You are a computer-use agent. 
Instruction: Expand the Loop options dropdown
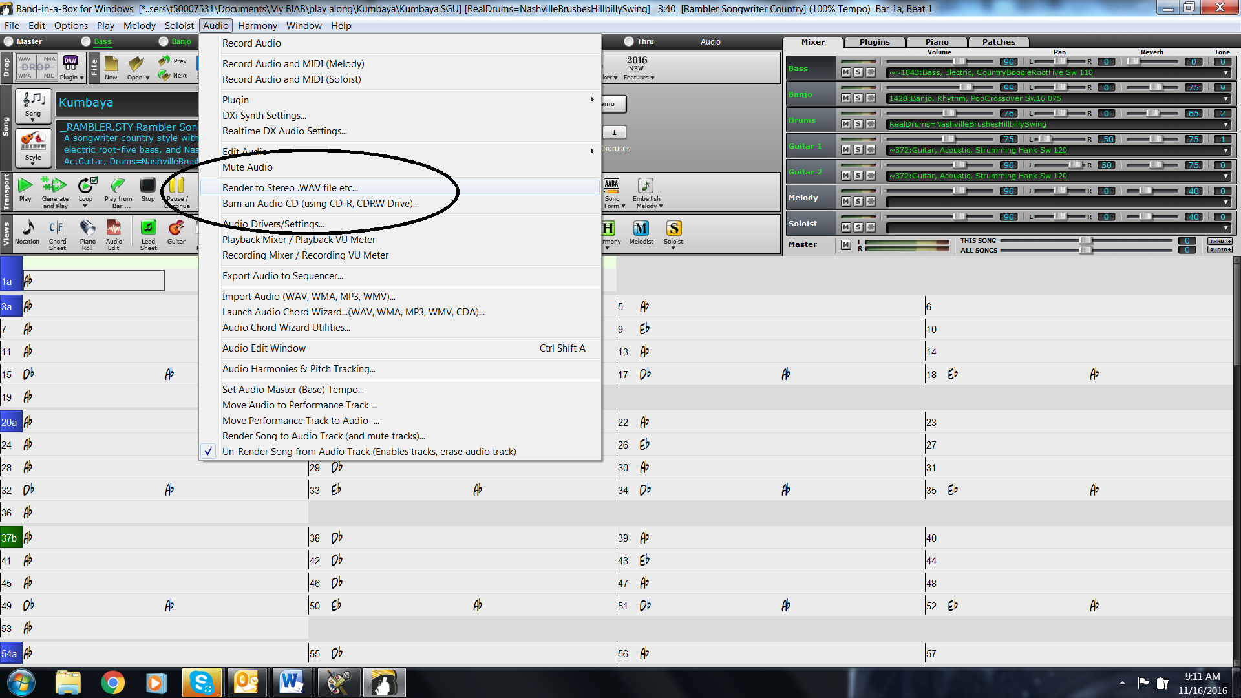85,206
